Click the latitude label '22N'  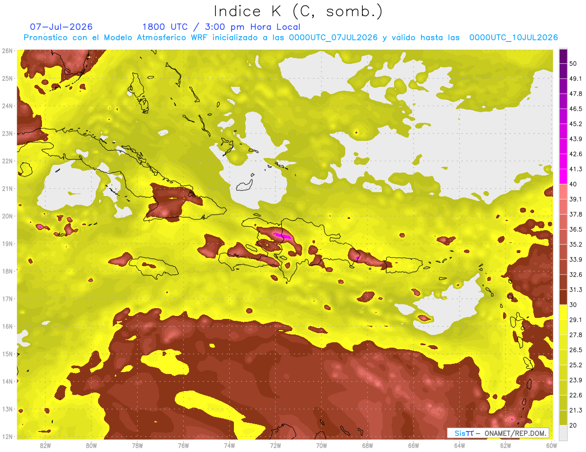pos(7,161)
